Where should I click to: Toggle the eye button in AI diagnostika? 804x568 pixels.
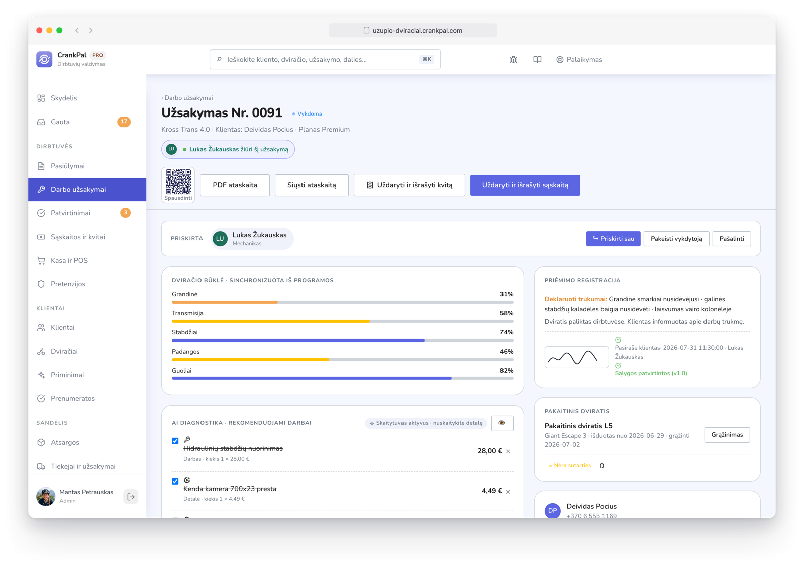[x=502, y=423]
